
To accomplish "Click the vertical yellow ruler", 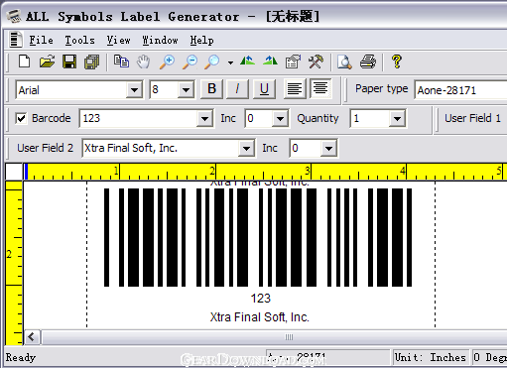I will (x=14, y=263).
